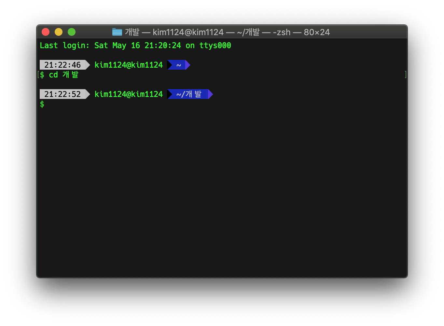Click the 21:22:52 timestamp segment

[x=64, y=94]
